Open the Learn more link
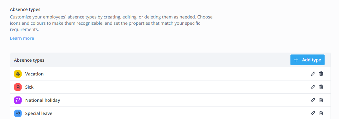 pyautogui.click(x=22, y=38)
